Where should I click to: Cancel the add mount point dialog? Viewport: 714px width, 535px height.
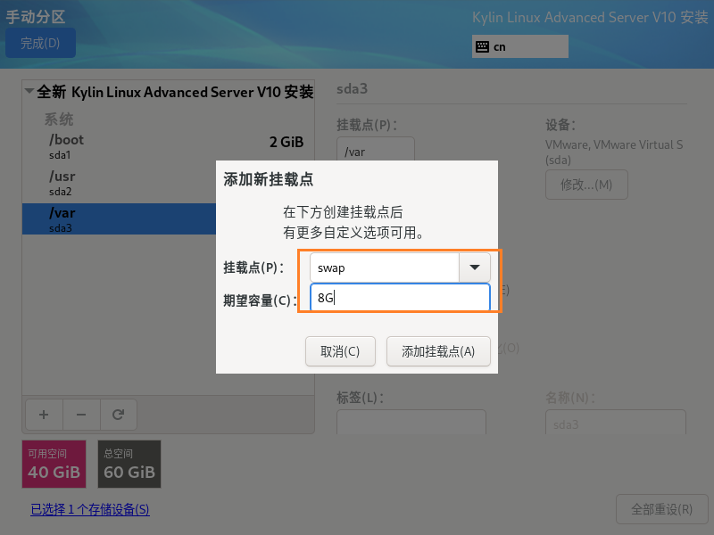tap(340, 351)
